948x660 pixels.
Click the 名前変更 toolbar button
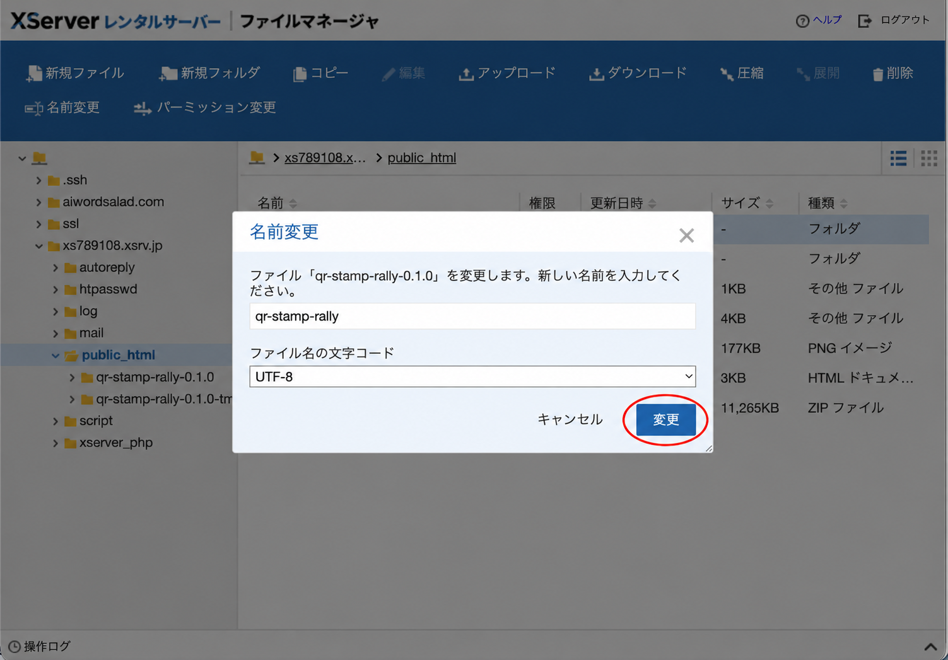(x=62, y=108)
